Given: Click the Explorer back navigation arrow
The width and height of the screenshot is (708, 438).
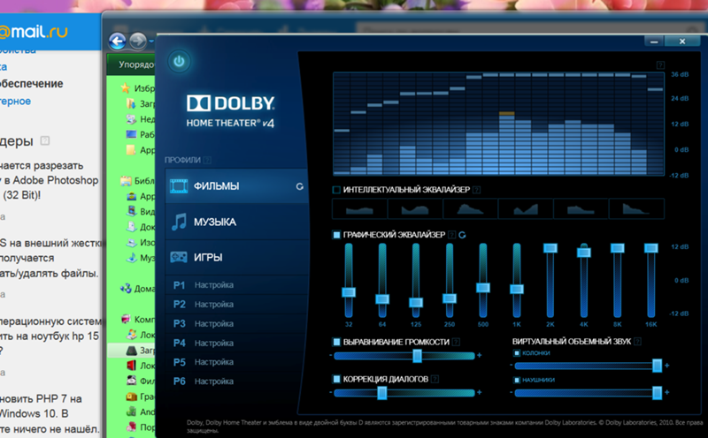Looking at the screenshot, I should coord(116,41).
